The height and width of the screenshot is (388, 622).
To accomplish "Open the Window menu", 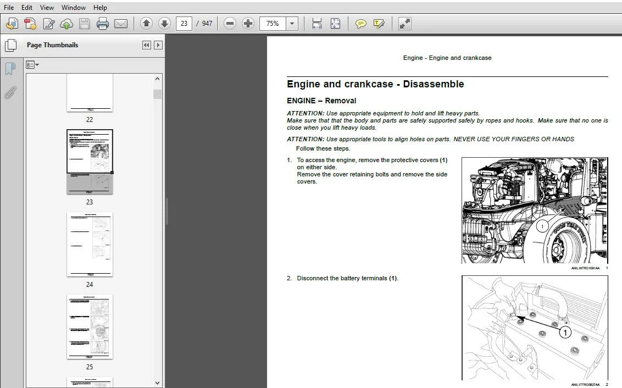I will [x=74, y=8].
